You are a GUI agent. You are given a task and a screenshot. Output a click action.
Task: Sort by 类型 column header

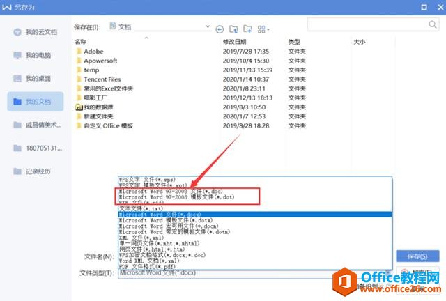click(294, 42)
